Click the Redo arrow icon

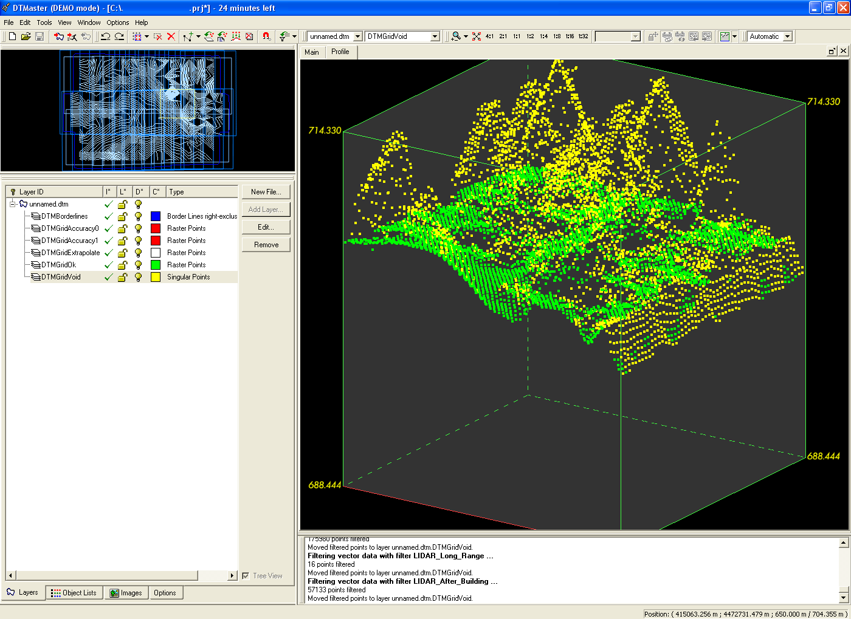119,36
